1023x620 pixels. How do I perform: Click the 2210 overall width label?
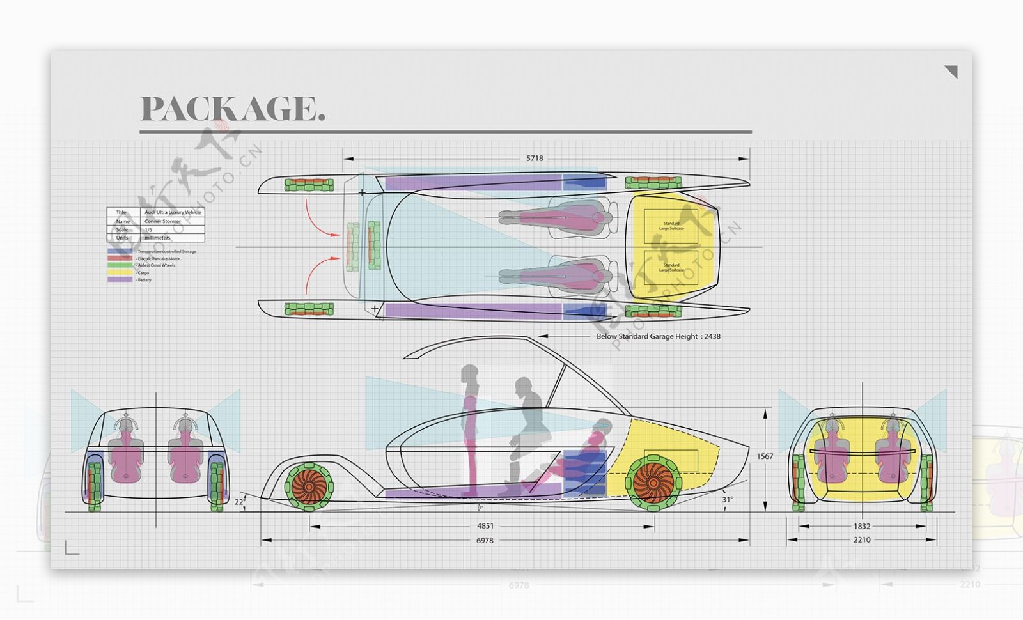(x=862, y=540)
